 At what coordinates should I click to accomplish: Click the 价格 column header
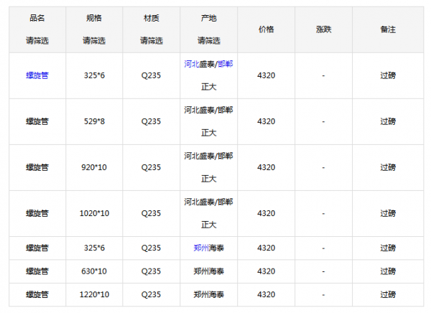[x=266, y=29]
